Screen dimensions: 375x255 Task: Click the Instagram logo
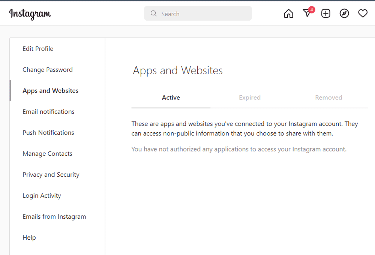pos(30,14)
